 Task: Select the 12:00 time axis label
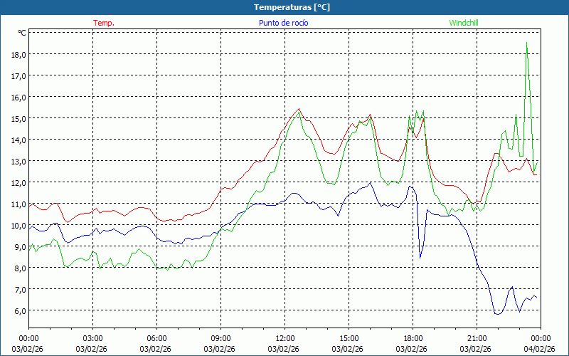284,338
